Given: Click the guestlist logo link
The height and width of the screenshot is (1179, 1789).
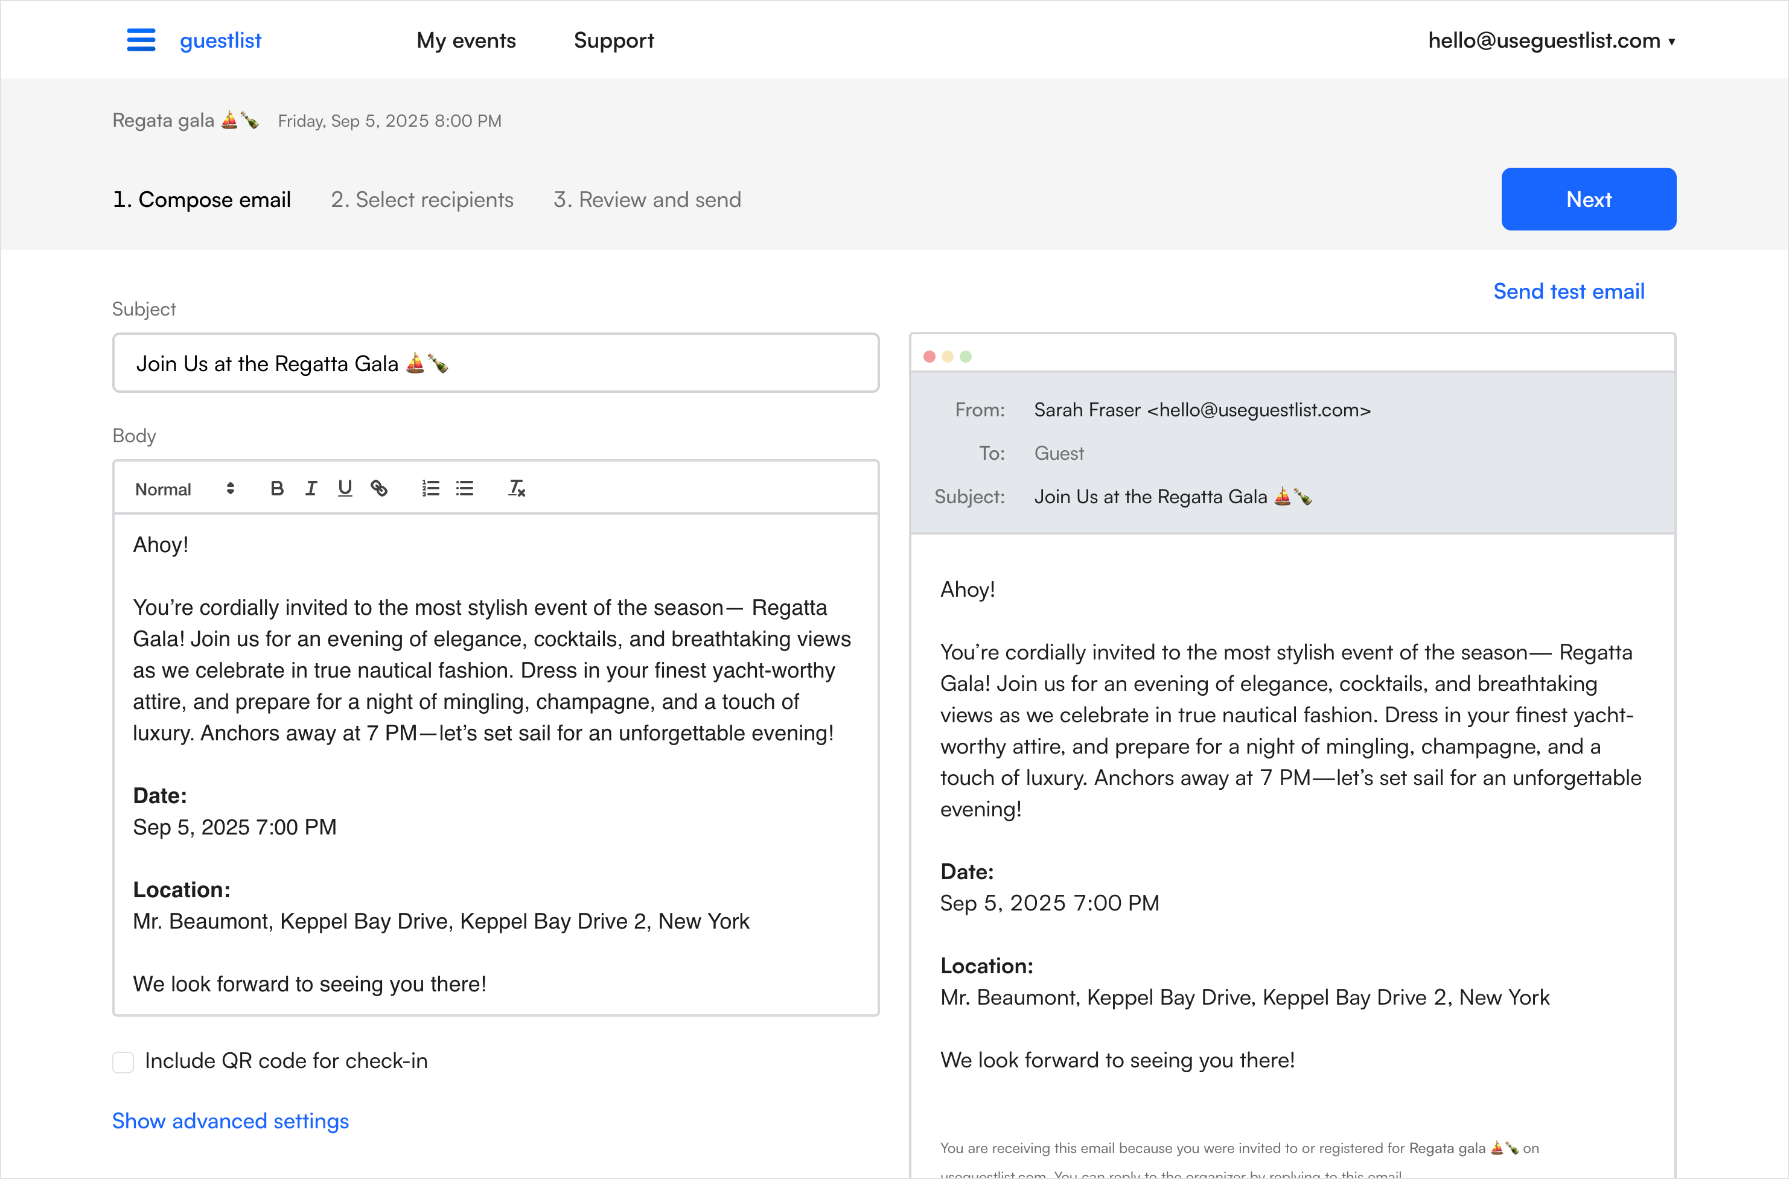Looking at the screenshot, I should [220, 40].
